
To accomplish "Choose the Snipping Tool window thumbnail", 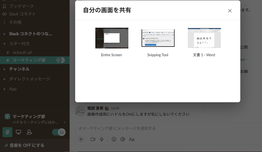I will coord(158,38).
